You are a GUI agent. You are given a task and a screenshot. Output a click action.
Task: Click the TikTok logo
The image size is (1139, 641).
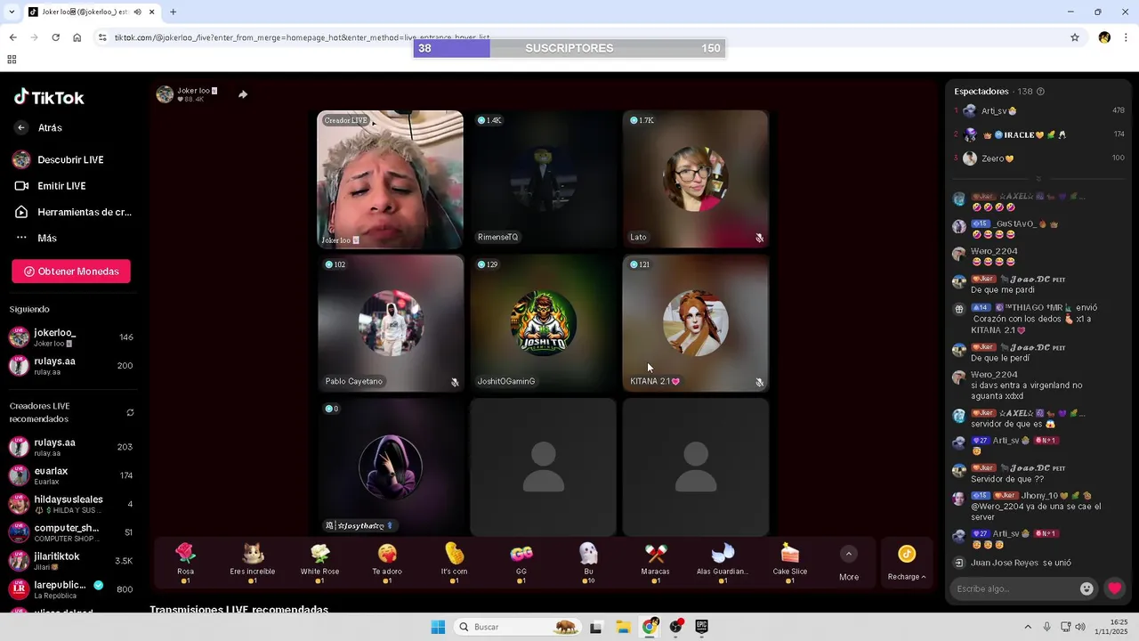(x=49, y=97)
